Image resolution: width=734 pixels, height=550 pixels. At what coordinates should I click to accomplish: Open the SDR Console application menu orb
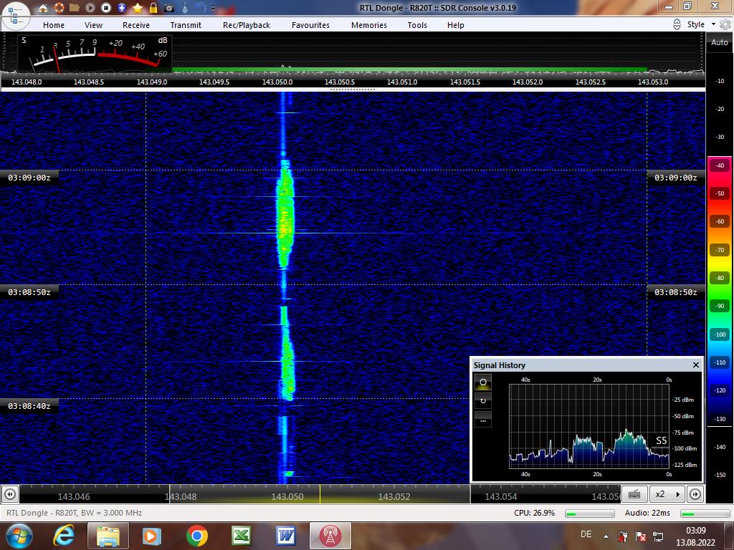16,14
